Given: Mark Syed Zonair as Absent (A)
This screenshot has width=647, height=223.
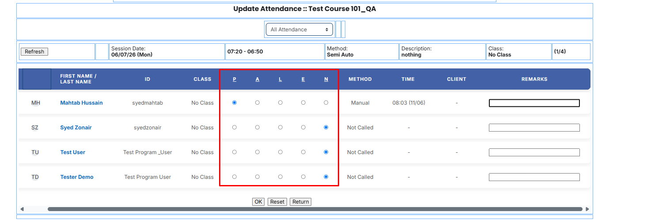Looking at the screenshot, I should [x=257, y=127].
